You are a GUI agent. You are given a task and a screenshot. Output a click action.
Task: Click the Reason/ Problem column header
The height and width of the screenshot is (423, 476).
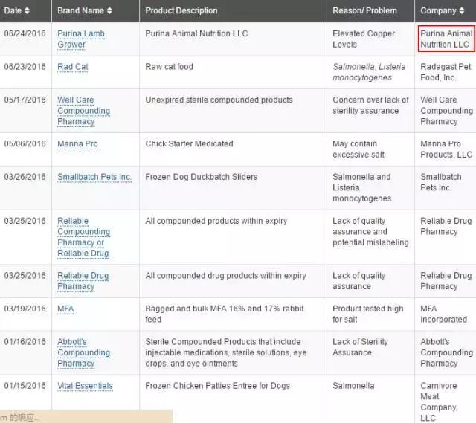[x=364, y=11]
